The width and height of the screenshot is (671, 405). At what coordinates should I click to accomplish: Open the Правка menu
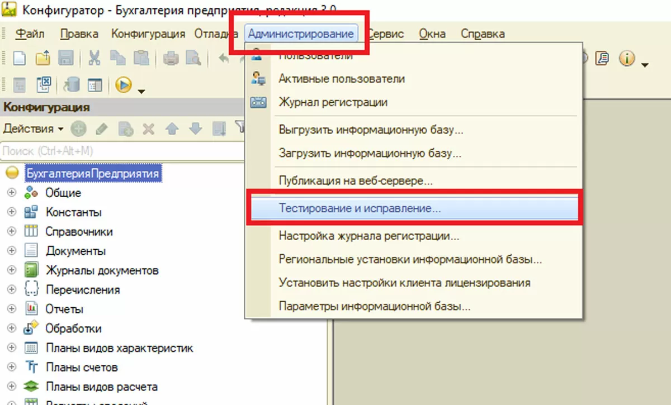[x=79, y=34]
